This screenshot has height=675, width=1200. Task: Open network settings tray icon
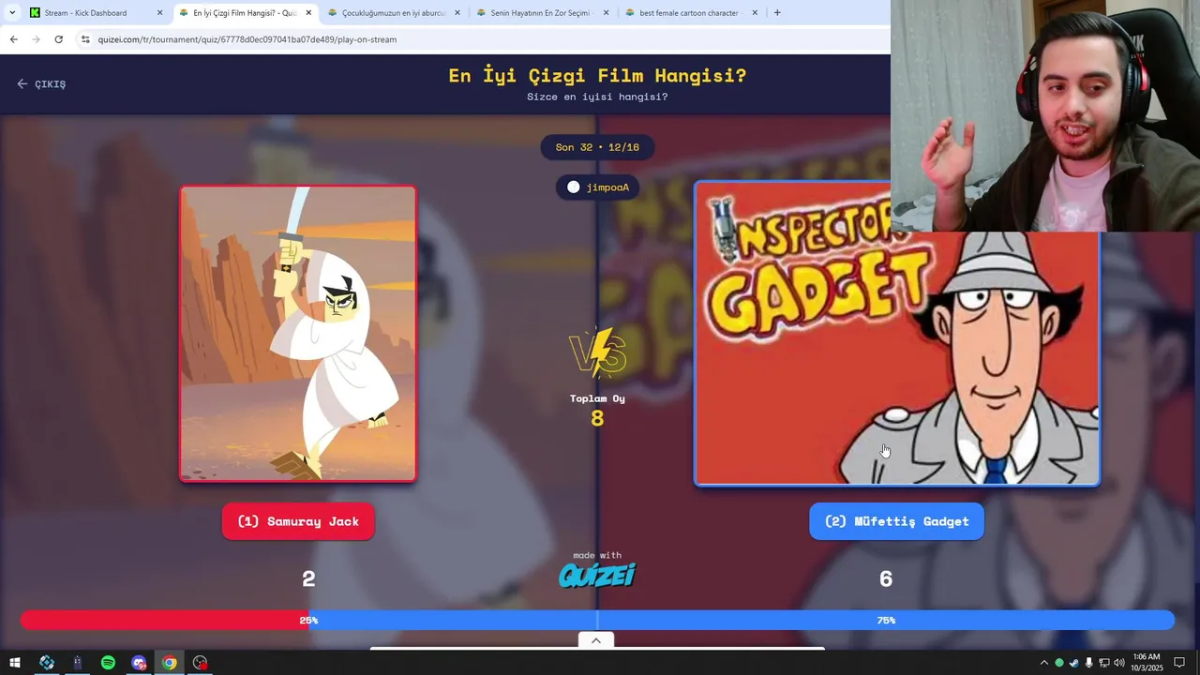click(x=1103, y=663)
